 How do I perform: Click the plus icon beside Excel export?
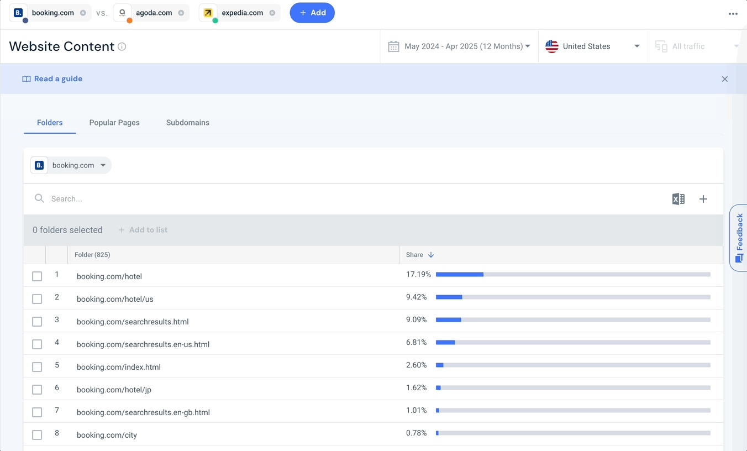click(703, 199)
